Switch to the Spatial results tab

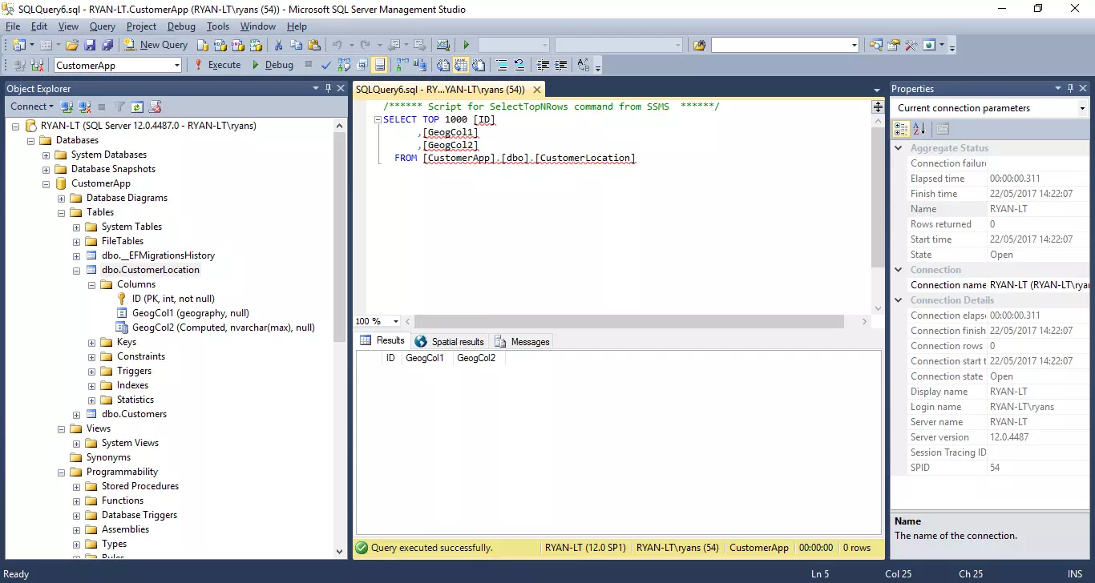tap(449, 341)
